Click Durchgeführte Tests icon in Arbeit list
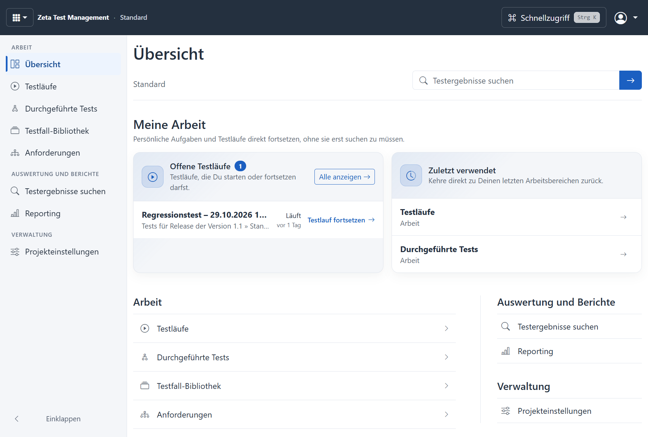The height and width of the screenshot is (437, 648). [x=145, y=357]
